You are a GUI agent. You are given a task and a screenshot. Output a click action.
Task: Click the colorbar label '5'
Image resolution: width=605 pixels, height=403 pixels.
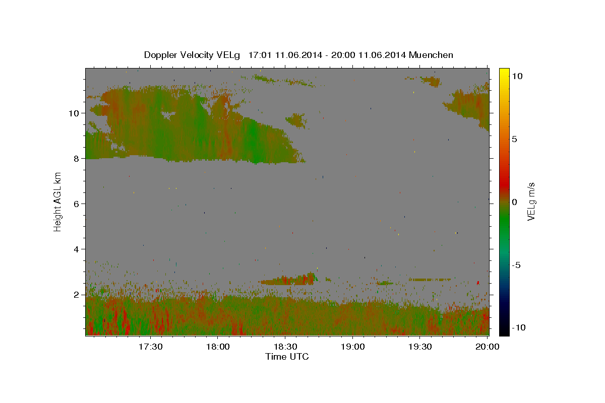tap(514, 139)
